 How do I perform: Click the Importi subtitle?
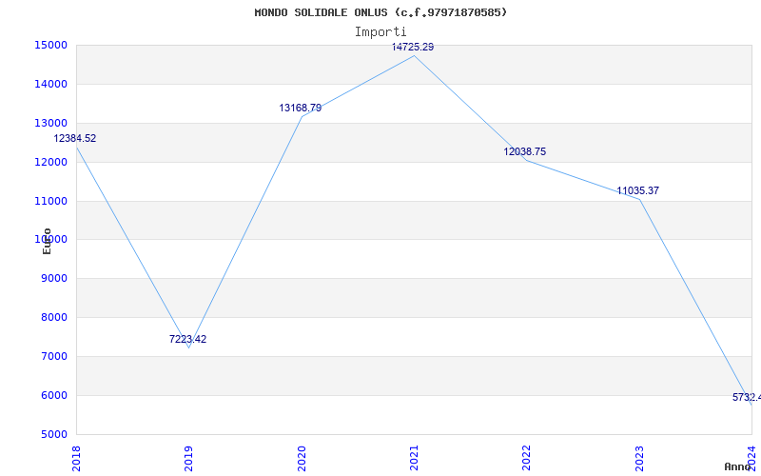pyautogui.click(x=380, y=32)
